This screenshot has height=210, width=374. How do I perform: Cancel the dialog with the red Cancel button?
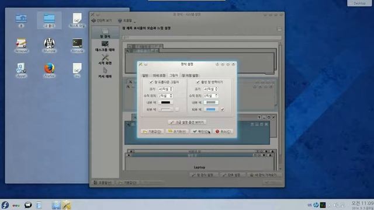coord(223,131)
